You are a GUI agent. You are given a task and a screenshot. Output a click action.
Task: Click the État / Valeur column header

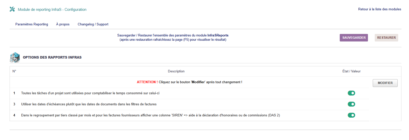point(351,71)
